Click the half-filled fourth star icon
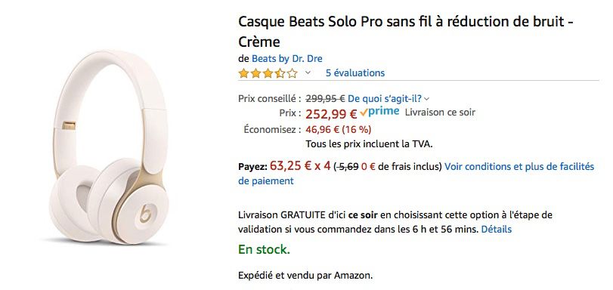This screenshot has width=613, height=290. tap(280, 73)
